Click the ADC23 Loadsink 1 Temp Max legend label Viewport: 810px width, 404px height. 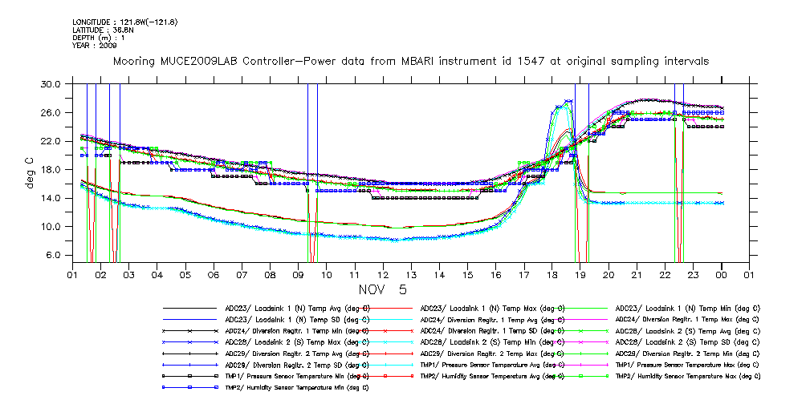[x=491, y=308]
